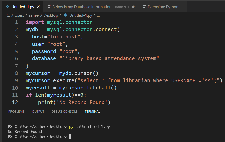Click line number 1 in the gutter
Image resolution: width=225 pixels, height=142 pixels.
(16, 22)
